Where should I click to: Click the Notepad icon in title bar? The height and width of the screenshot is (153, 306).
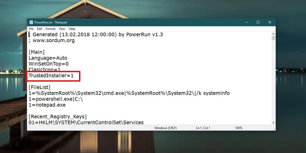pos(31,22)
